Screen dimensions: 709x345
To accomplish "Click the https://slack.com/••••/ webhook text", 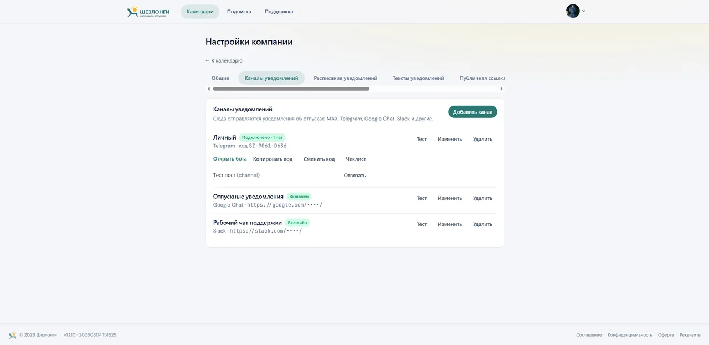I will coord(266,231).
